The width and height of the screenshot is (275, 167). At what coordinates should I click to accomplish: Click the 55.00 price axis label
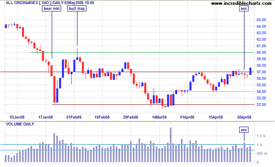tap(261, 85)
